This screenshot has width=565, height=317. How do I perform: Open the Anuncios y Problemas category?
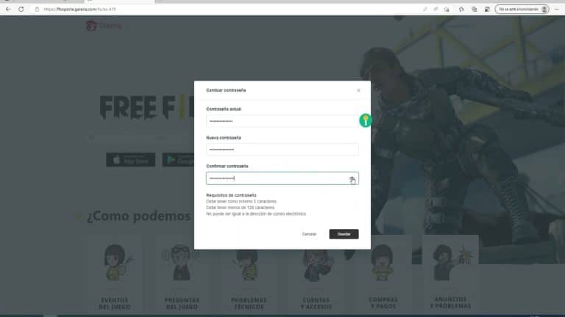[450, 274]
